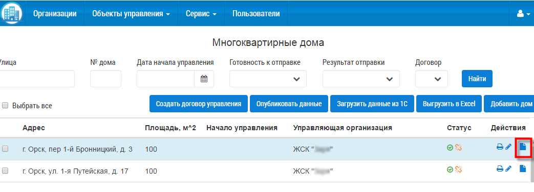Check the 1-й Бронницкий row checkbox
Viewport: 534px width, 192px height.
tap(5, 149)
